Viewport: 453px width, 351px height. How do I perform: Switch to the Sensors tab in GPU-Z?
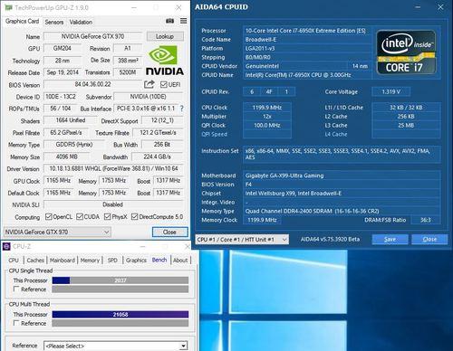pyautogui.click(x=54, y=22)
